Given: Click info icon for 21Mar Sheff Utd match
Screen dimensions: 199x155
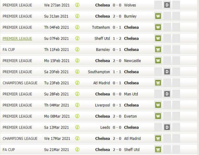Looking at the screenshot, I should (x=77, y=150).
